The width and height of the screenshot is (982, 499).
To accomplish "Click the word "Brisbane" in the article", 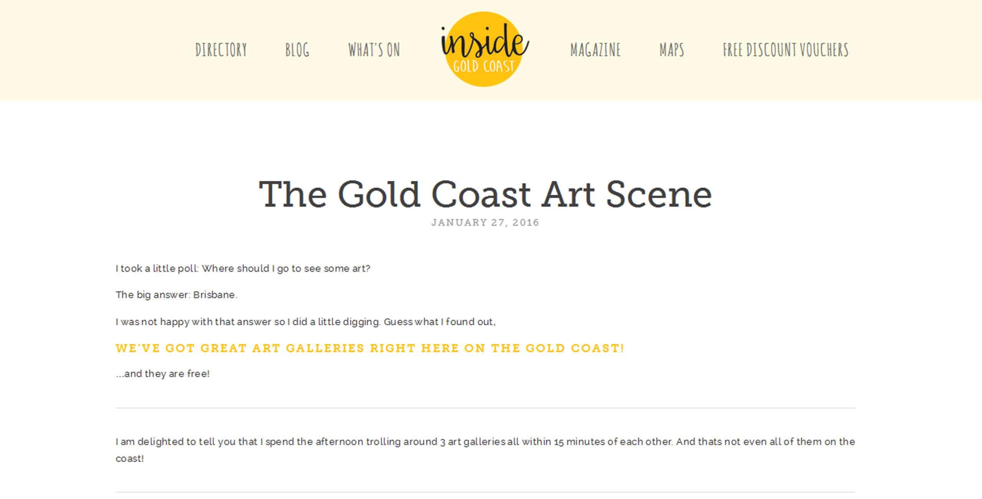I will tap(214, 295).
